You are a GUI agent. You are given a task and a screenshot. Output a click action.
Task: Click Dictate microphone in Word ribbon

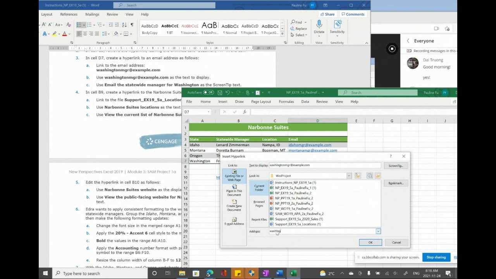(x=319, y=27)
